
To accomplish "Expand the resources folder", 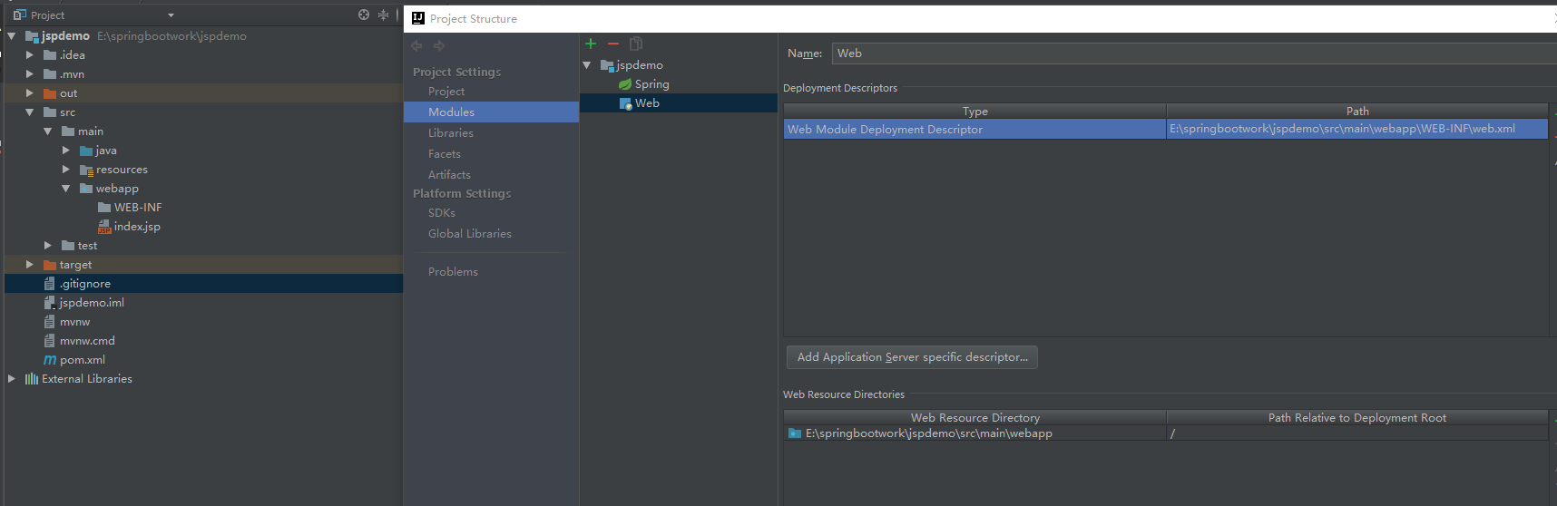I will tap(66, 170).
